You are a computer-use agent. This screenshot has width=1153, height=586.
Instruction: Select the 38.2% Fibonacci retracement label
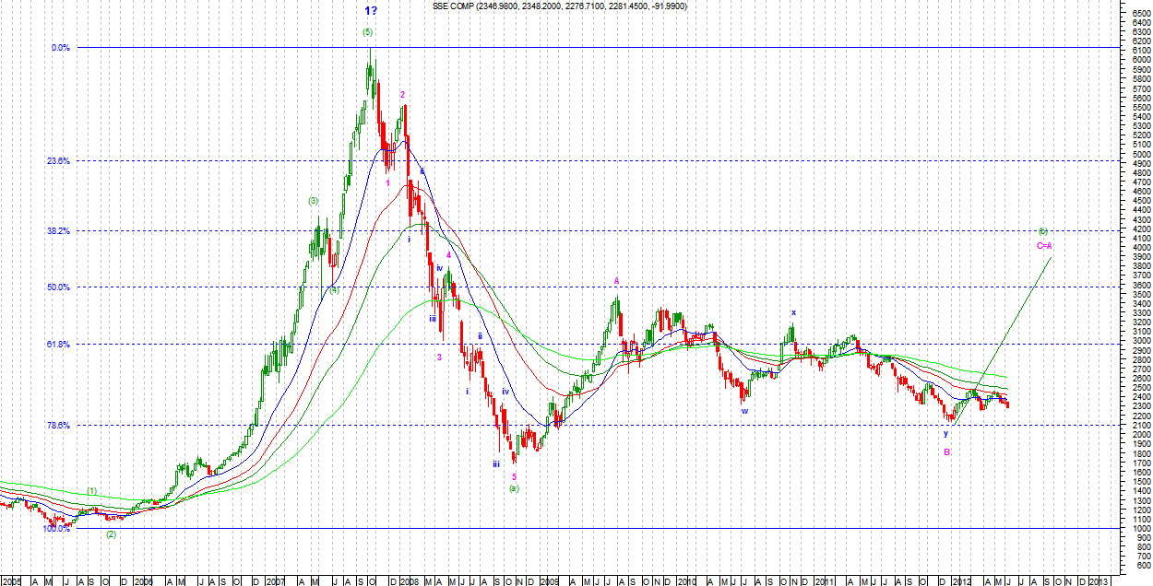(58, 230)
